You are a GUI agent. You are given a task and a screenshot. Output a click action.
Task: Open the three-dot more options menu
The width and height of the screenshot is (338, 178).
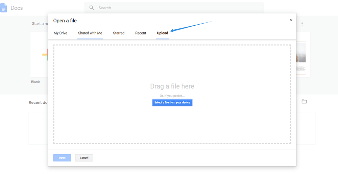click(302, 24)
